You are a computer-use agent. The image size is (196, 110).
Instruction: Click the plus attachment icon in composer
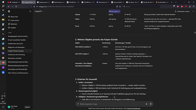click(78, 104)
